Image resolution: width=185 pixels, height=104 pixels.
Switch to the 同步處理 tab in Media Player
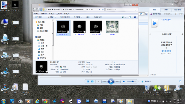[x=177, y=10]
